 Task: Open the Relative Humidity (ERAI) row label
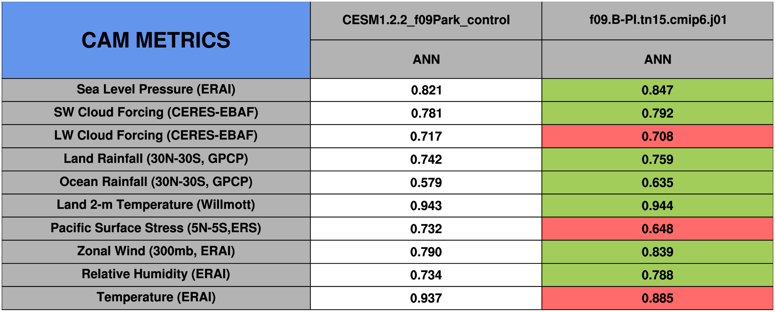pos(156,274)
